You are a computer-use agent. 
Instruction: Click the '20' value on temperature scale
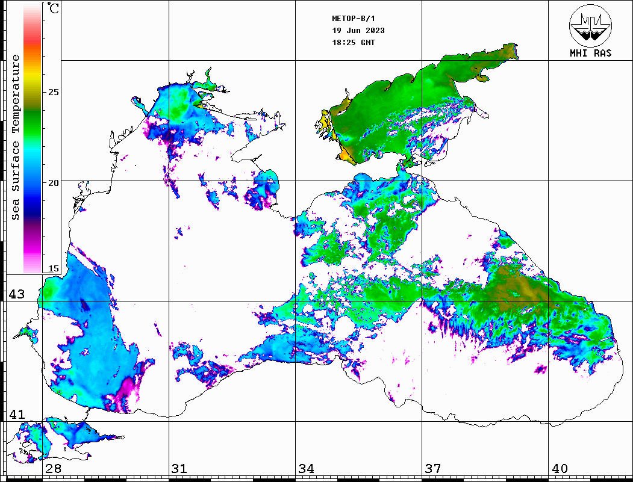coord(53,183)
